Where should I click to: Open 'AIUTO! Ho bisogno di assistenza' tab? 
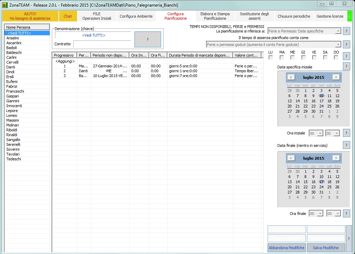point(30,16)
